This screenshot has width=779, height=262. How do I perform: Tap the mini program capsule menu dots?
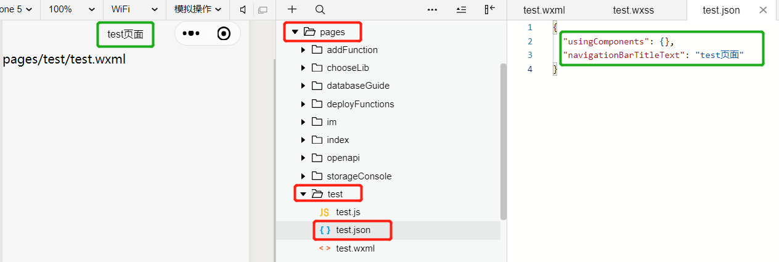click(191, 33)
